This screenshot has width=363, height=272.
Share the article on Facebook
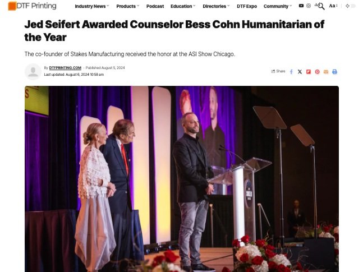pos(291,72)
